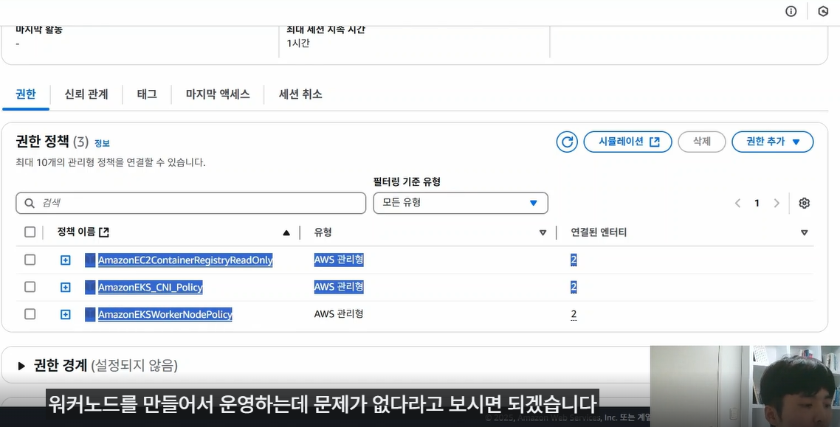Click policy icon beside AmazonEKS_CNI_Policy
The image size is (840, 427).
tap(90, 288)
